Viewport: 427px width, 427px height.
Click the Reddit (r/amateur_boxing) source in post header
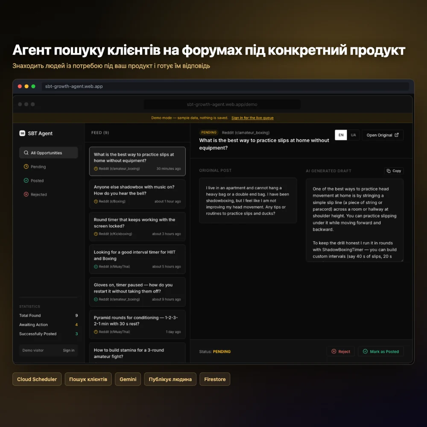(x=246, y=133)
